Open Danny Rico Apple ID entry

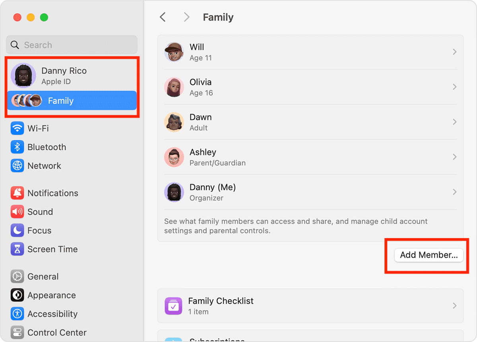tap(72, 76)
